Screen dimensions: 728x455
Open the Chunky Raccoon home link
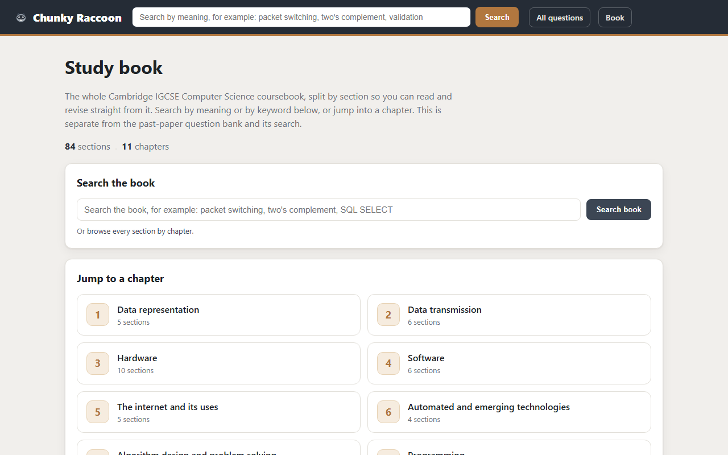(x=69, y=18)
